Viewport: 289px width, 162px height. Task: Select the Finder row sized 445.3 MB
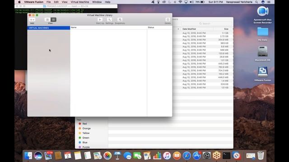pyautogui.click(x=203, y=63)
